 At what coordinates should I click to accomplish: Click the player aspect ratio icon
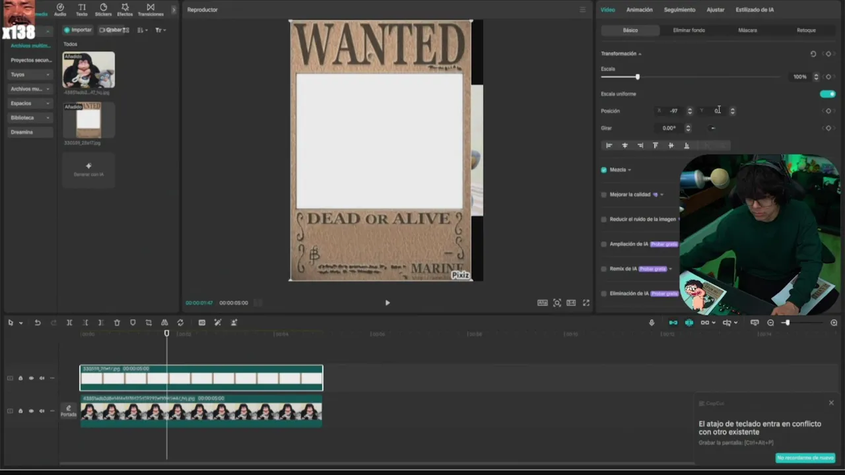tap(571, 303)
